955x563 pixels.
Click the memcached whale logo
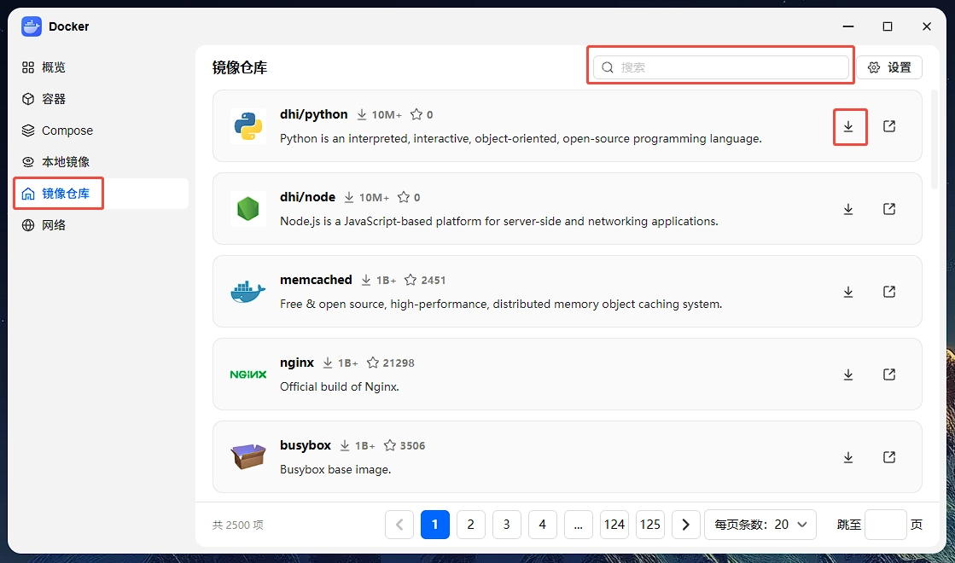(x=247, y=292)
